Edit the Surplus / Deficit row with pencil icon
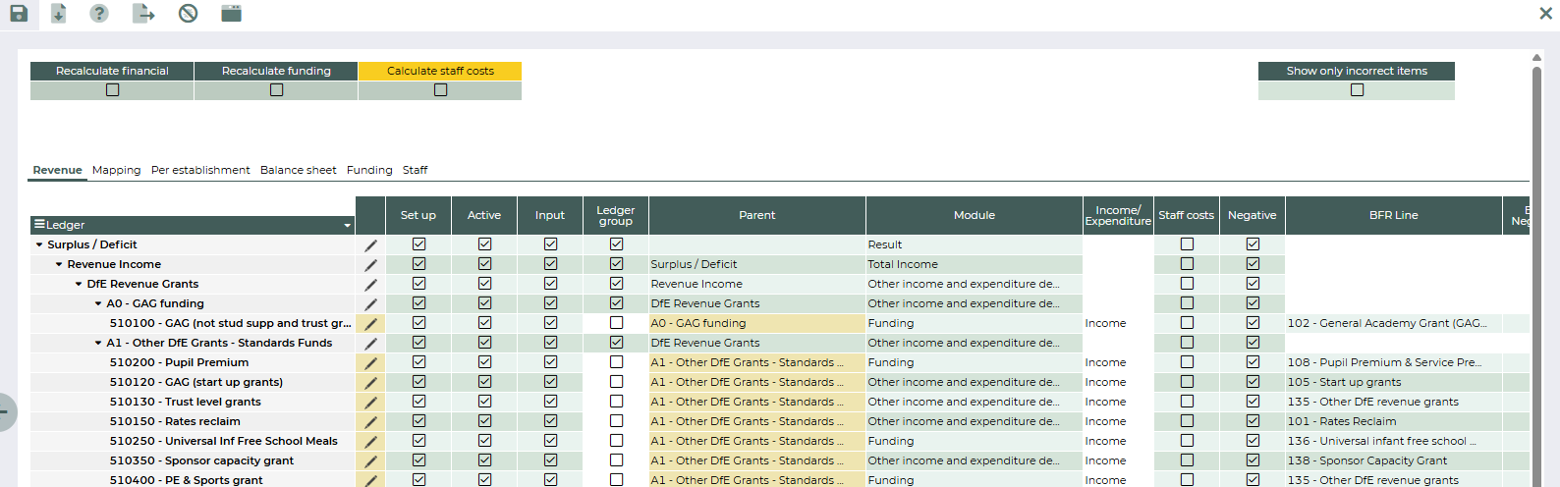The image size is (1560, 487). pyautogui.click(x=370, y=245)
